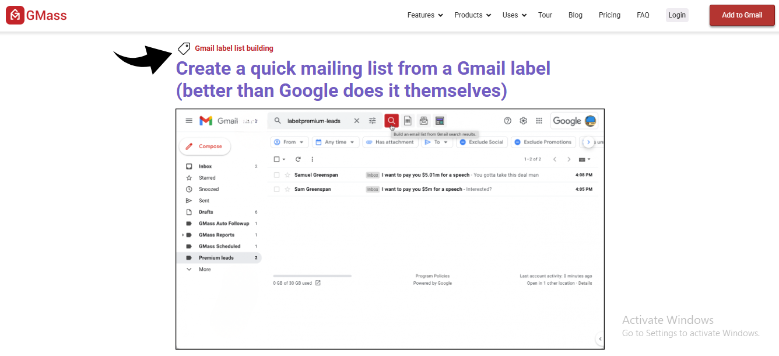
Task: Star the Sam Greenspan email
Action: (x=287, y=189)
